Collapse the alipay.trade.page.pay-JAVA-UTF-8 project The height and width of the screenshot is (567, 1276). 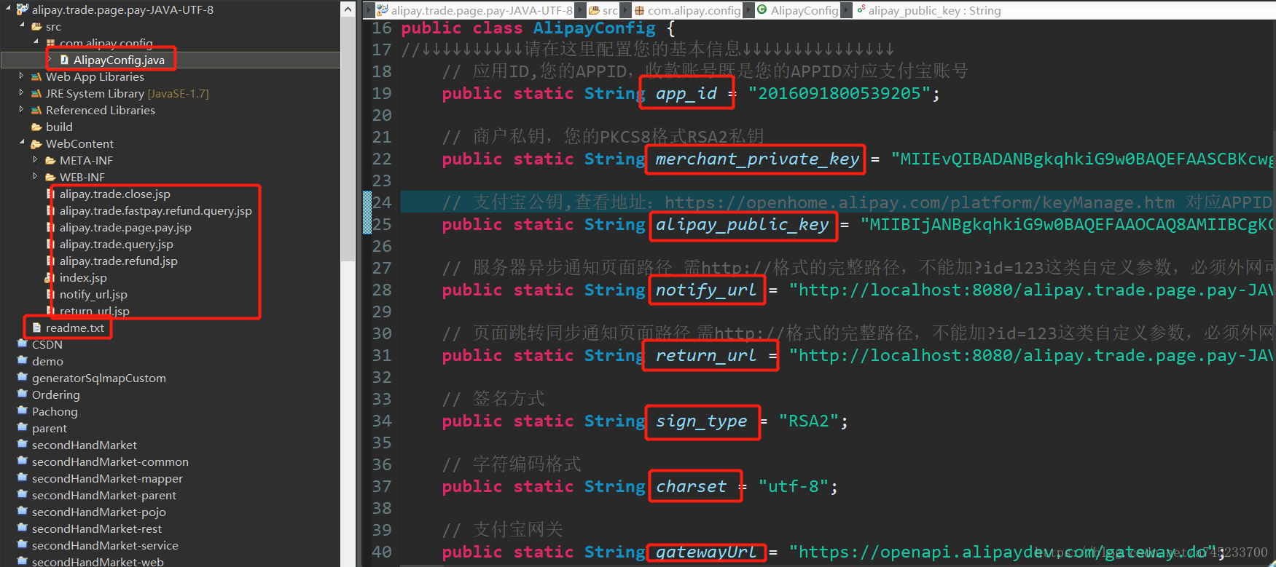pyautogui.click(x=7, y=8)
